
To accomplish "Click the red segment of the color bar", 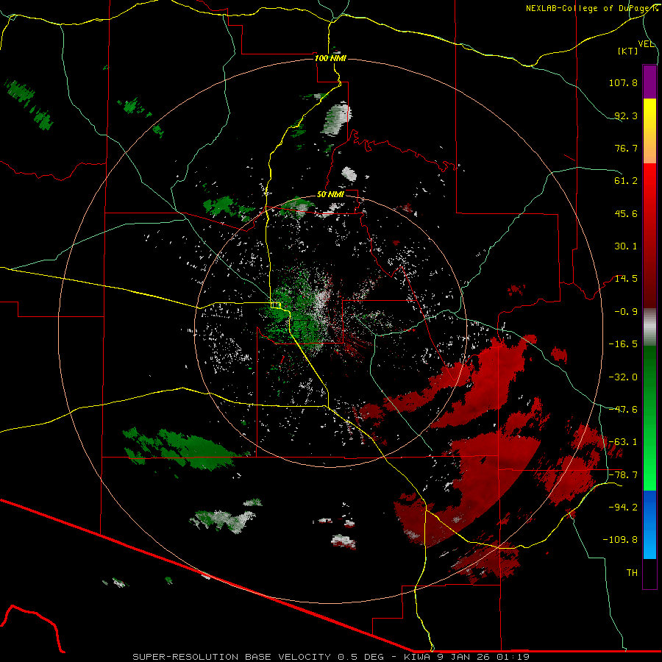I will tap(649, 235).
